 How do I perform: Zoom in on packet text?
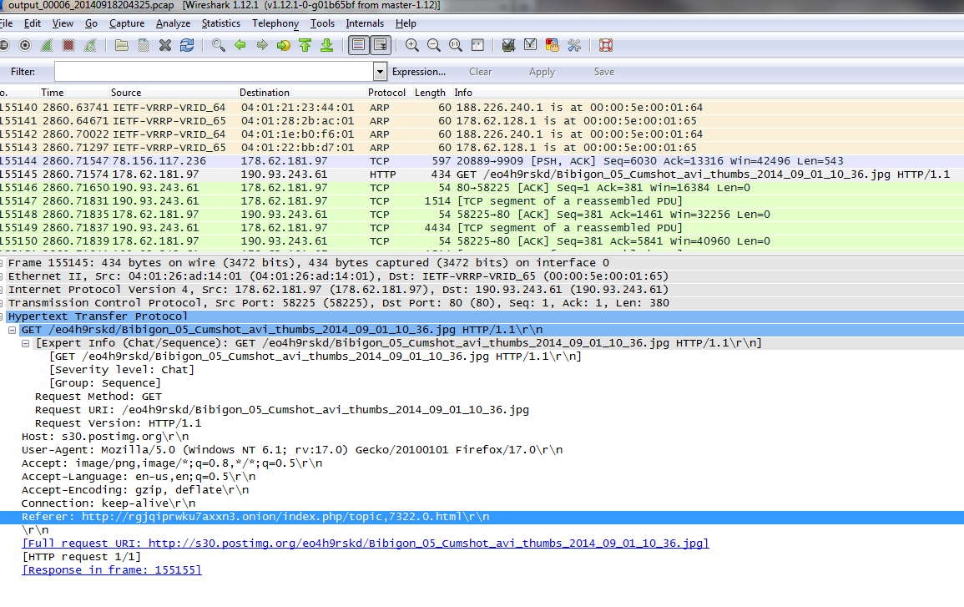pyautogui.click(x=412, y=46)
